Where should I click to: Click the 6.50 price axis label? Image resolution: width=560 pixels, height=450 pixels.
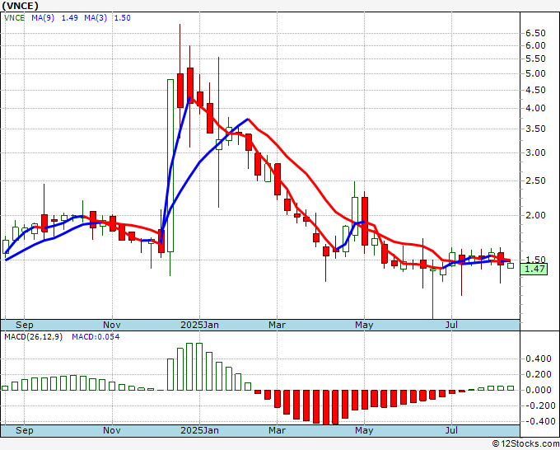coord(535,33)
